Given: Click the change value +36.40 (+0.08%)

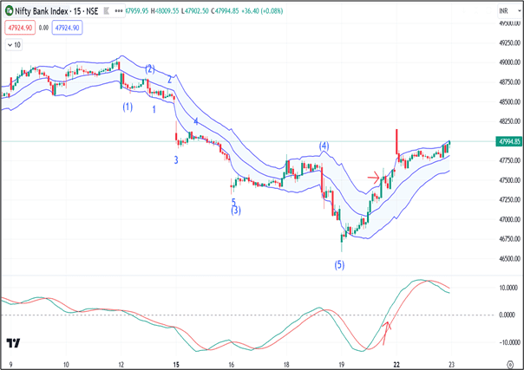Looking at the screenshot, I should [x=262, y=11].
